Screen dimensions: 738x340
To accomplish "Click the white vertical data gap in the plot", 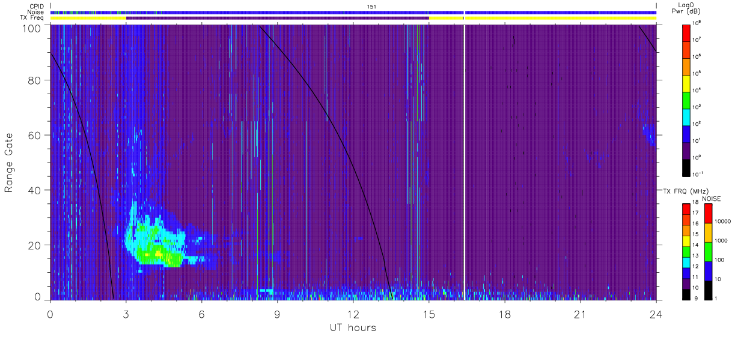I will [465, 162].
